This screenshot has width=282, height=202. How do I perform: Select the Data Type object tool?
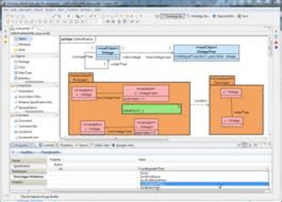point(23,73)
